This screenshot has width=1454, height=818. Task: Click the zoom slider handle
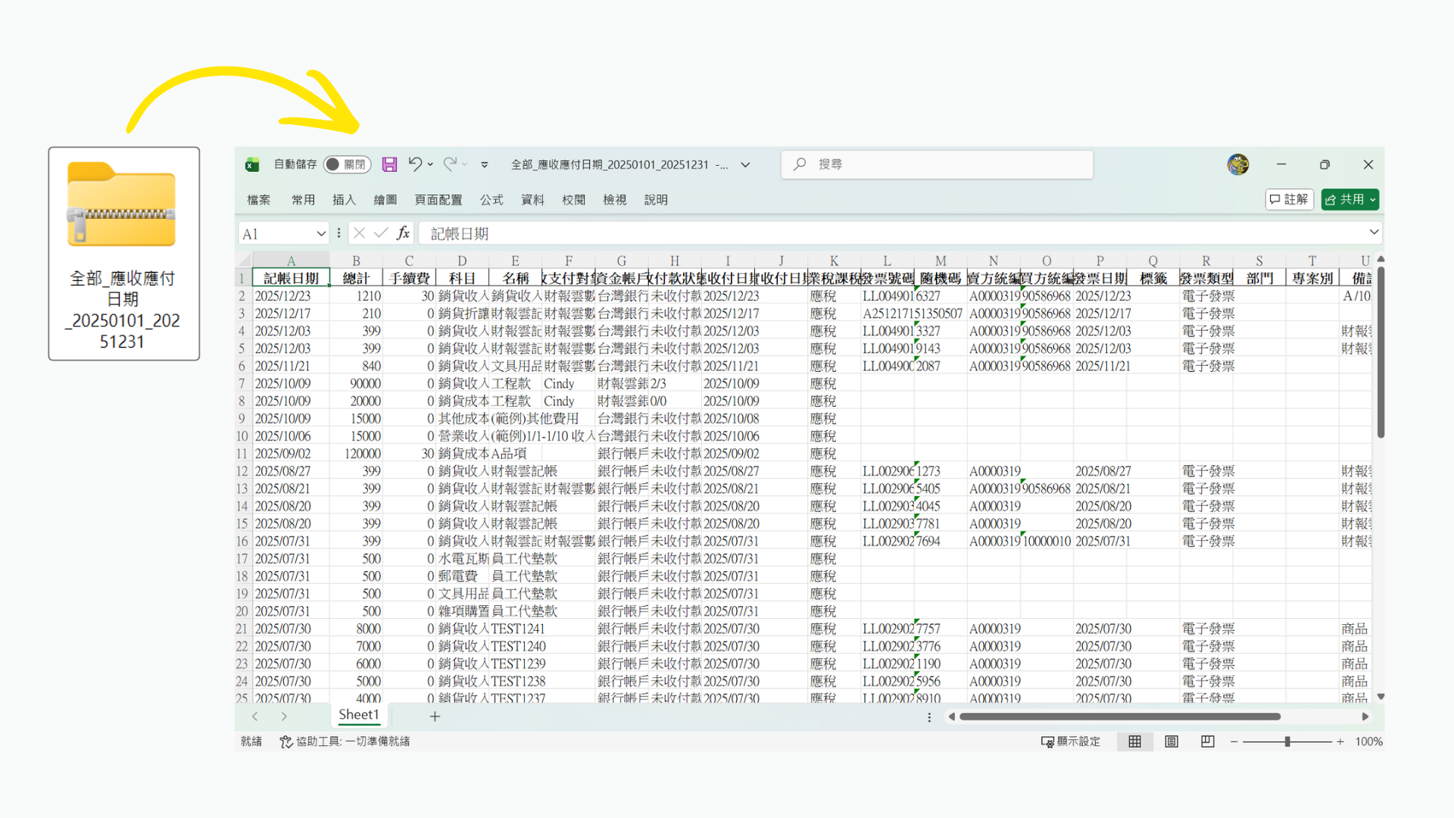[1287, 742]
